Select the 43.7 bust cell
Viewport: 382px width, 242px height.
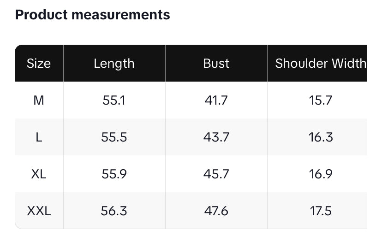click(x=216, y=137)
